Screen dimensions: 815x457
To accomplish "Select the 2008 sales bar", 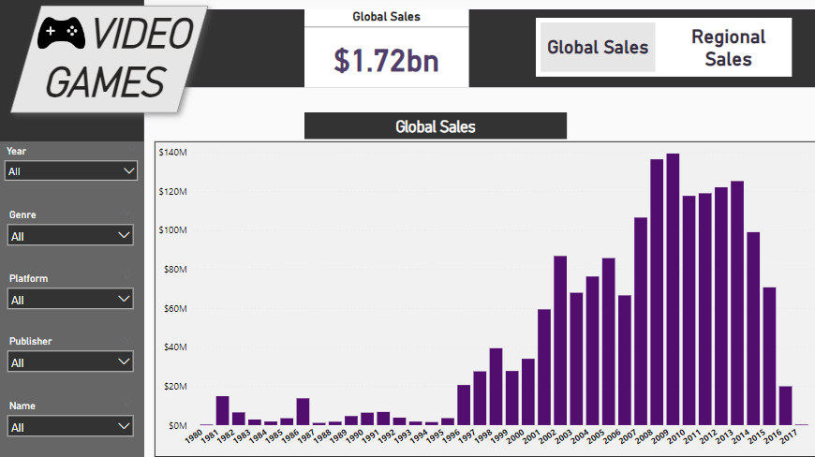I will click(x=657, y=292).
